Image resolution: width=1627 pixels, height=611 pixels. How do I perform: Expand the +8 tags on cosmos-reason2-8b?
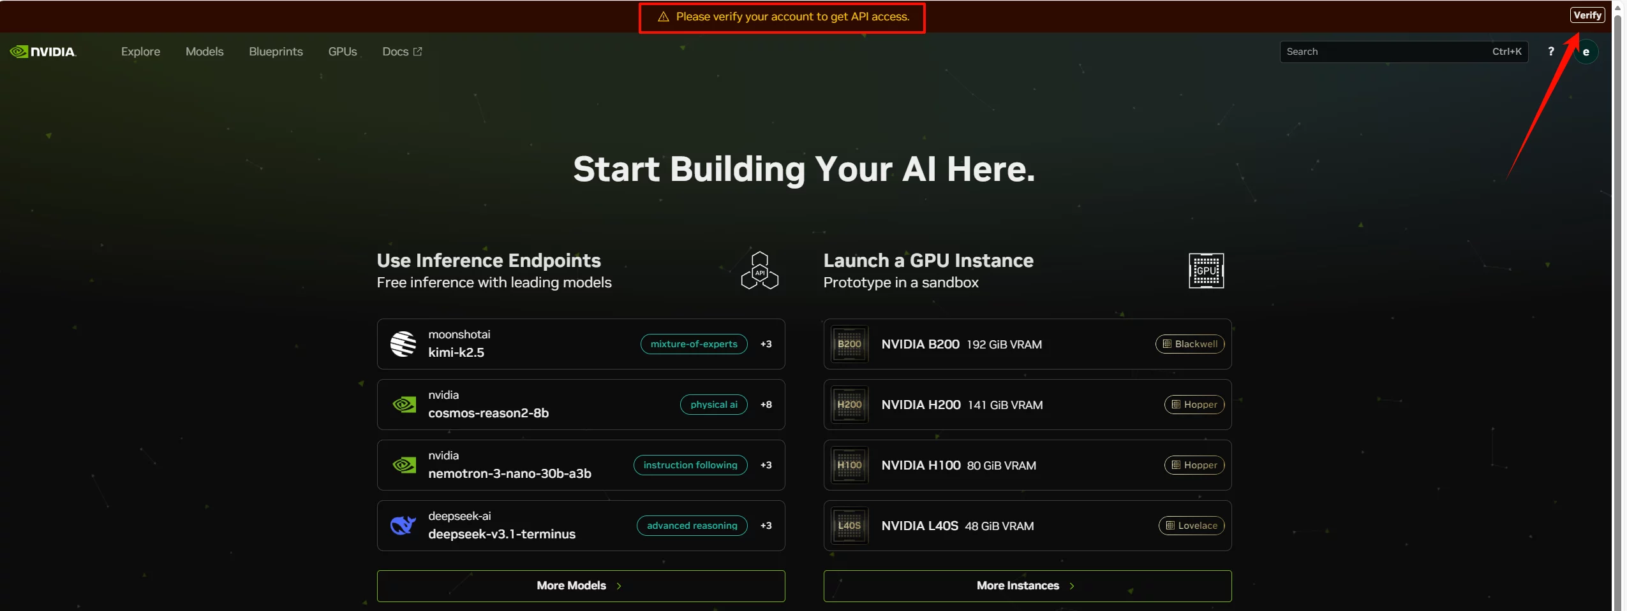coord(766,405)
